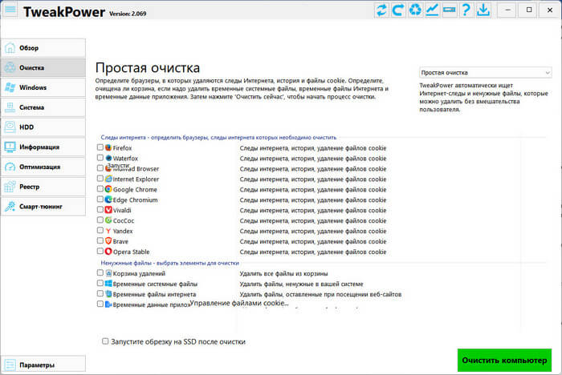Click 'Удалить все файлы из корзины' text

[283, 274]
